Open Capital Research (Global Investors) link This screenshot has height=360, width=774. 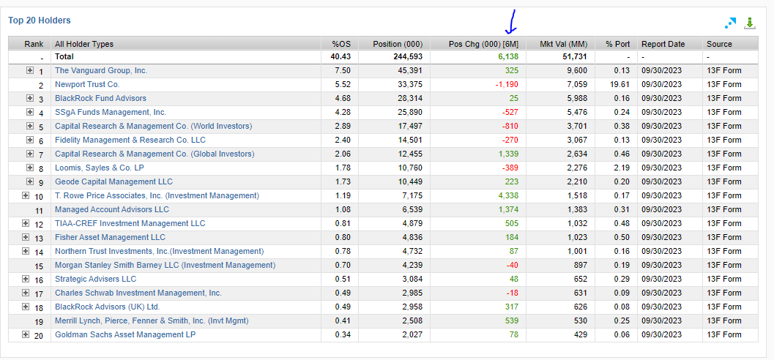pyautogui.click(x=155, y=154)
